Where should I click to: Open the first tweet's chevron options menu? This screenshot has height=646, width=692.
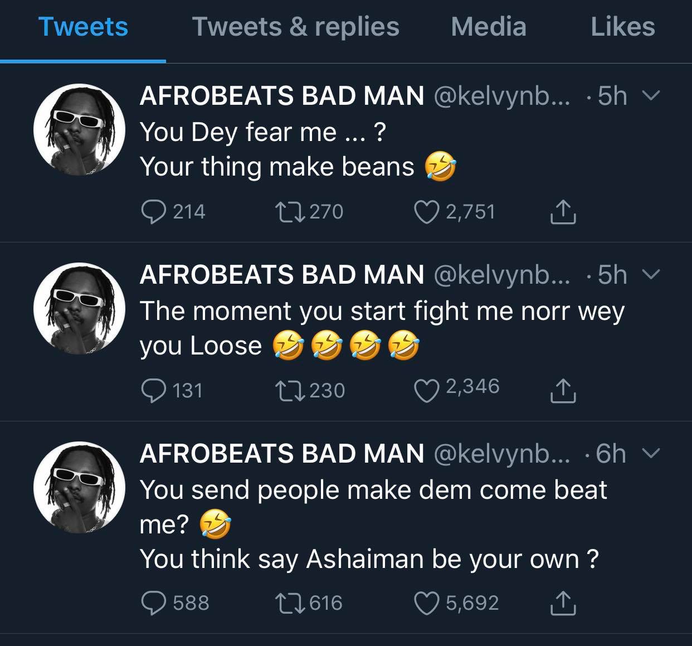click(651, 96)
